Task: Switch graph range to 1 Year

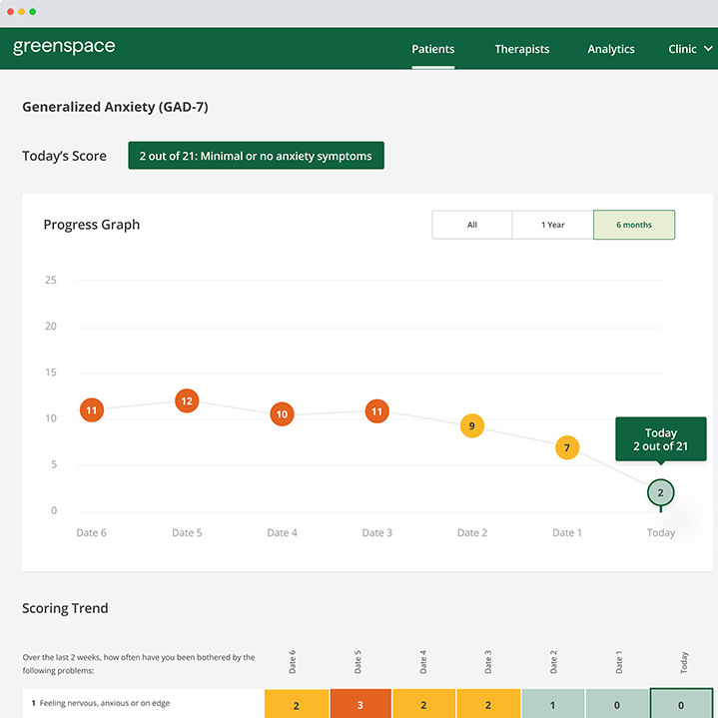Action: (552, 225)
